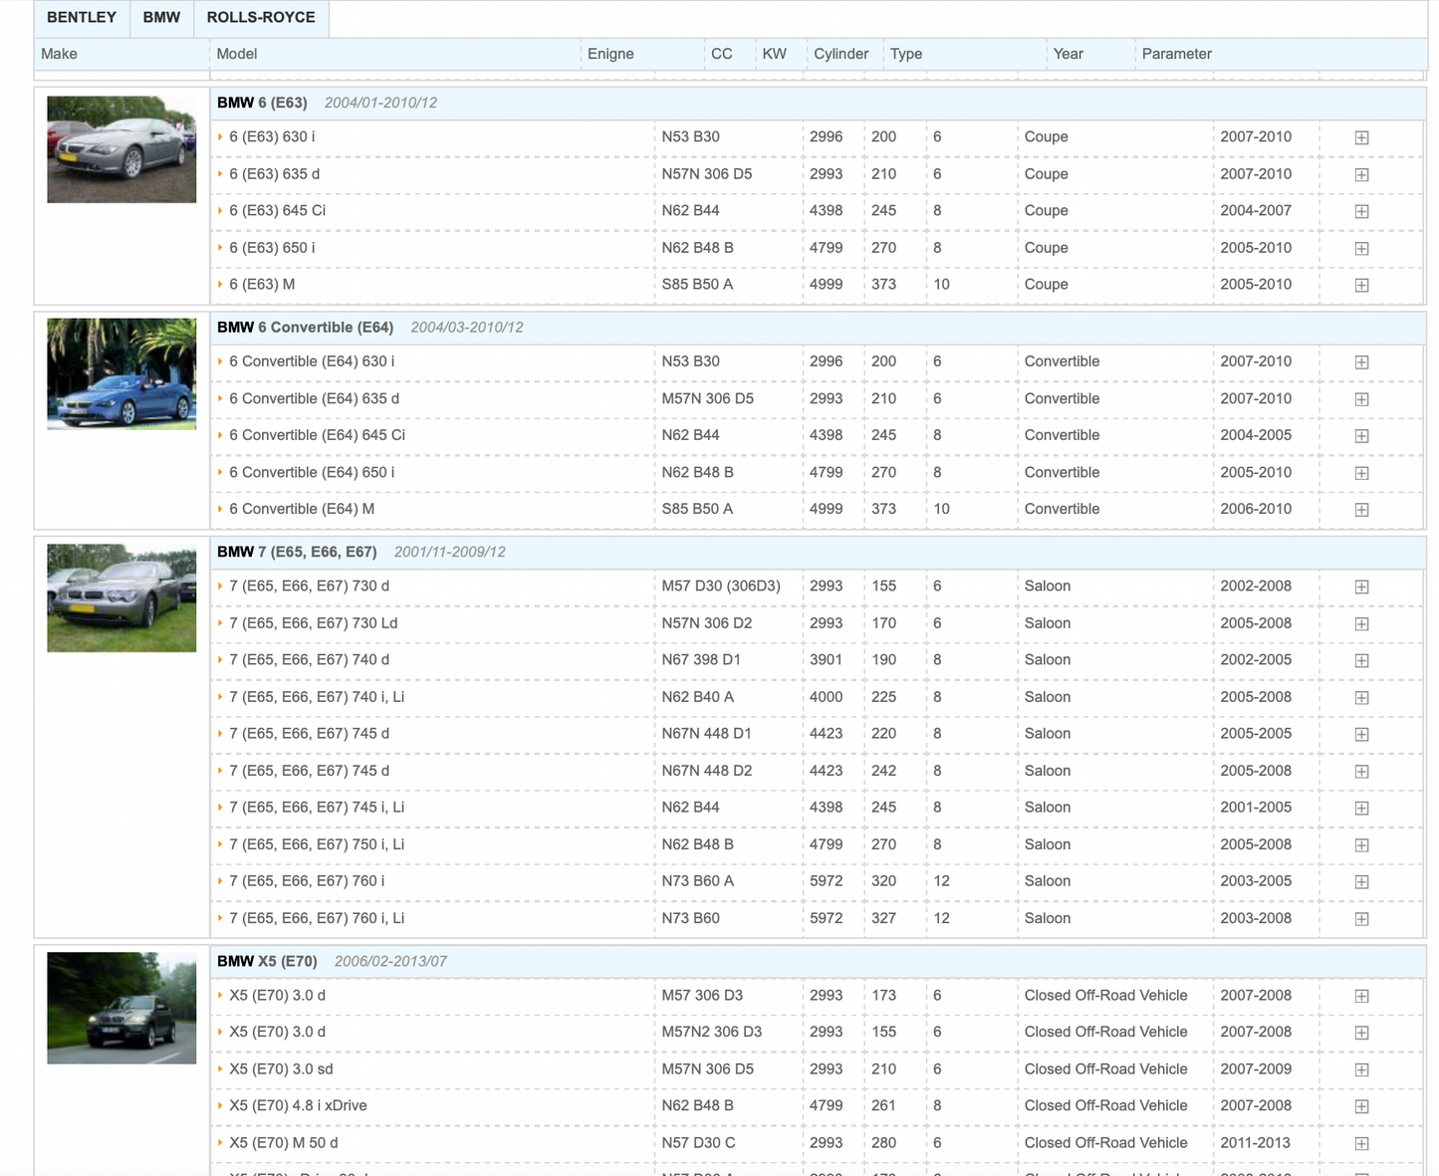Open model link 6 (E63) 645 Ci

[277, 210]
